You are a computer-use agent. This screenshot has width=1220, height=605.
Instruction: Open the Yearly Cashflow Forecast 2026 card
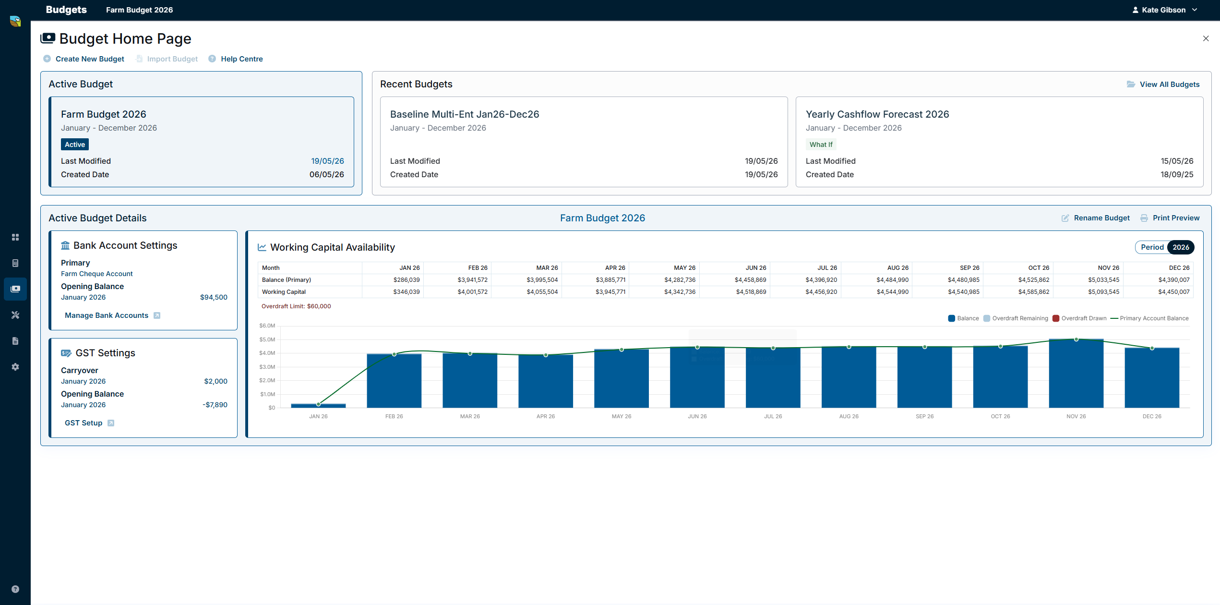pyautogui.click(x=999, y=142)
